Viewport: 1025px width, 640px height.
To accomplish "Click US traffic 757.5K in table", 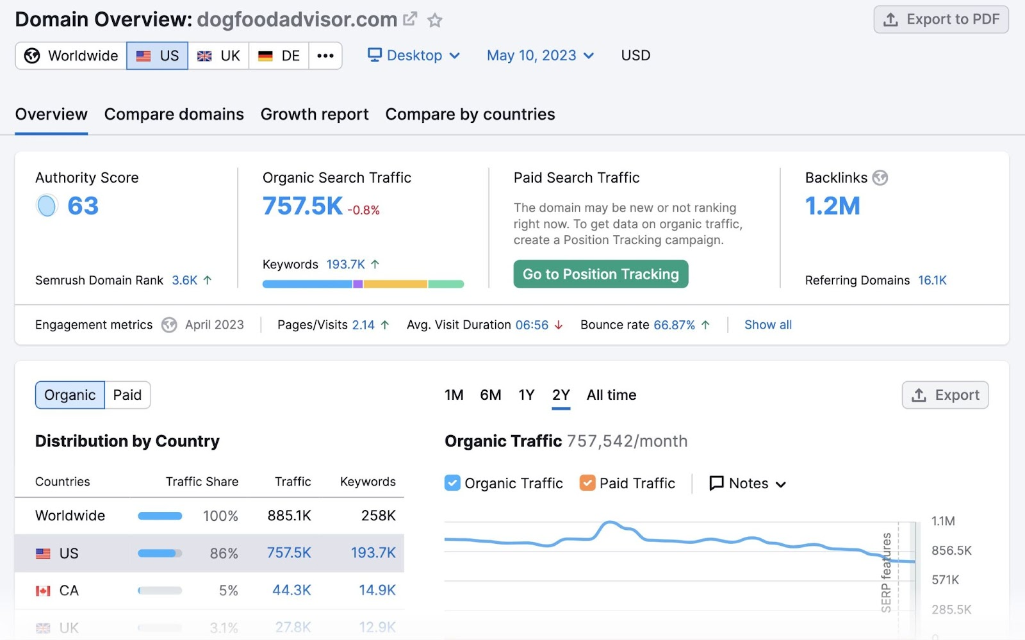I will point(289,553).
